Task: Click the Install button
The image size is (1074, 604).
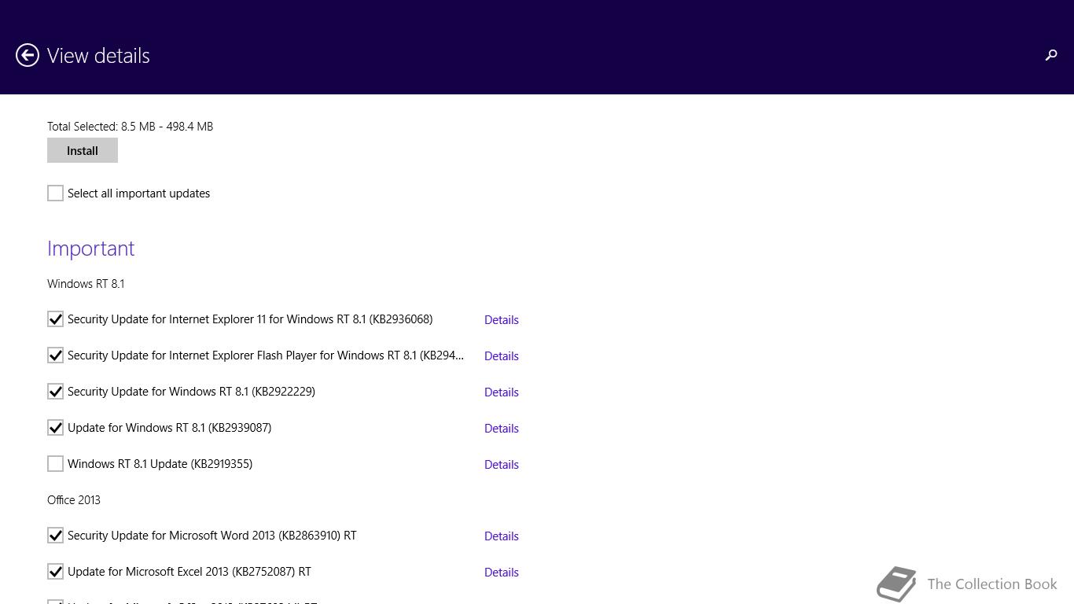Action: pos(83,150)
